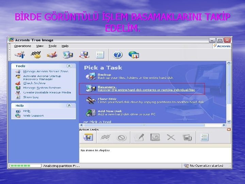Open the Help menu
245x184 pixels.
click(x=65, y=46)
